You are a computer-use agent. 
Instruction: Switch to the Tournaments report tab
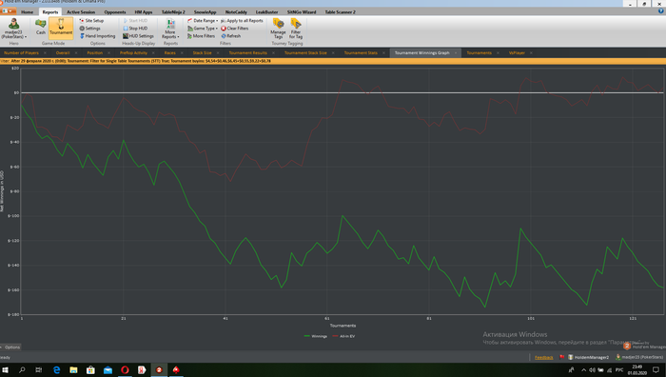click(479, 52)
